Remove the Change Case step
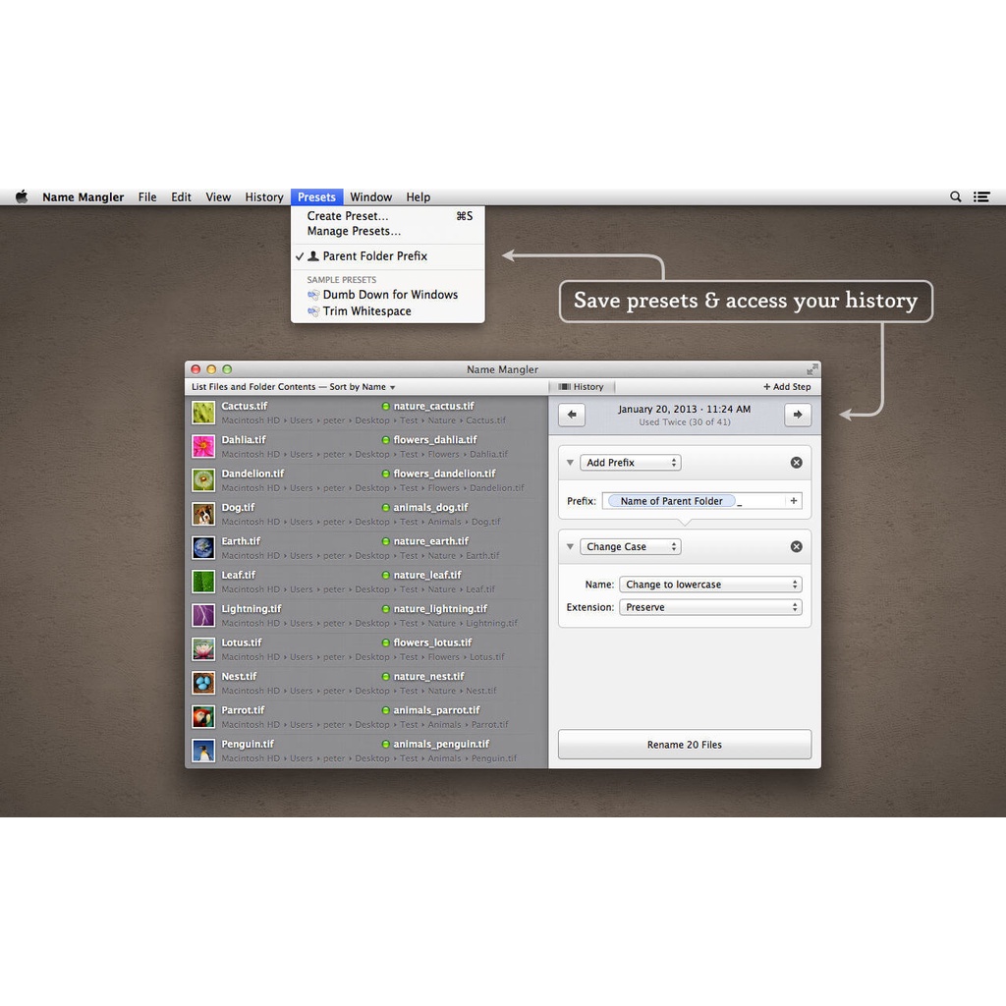This screenshot has width=1006, height=1006. pos(796,547)
